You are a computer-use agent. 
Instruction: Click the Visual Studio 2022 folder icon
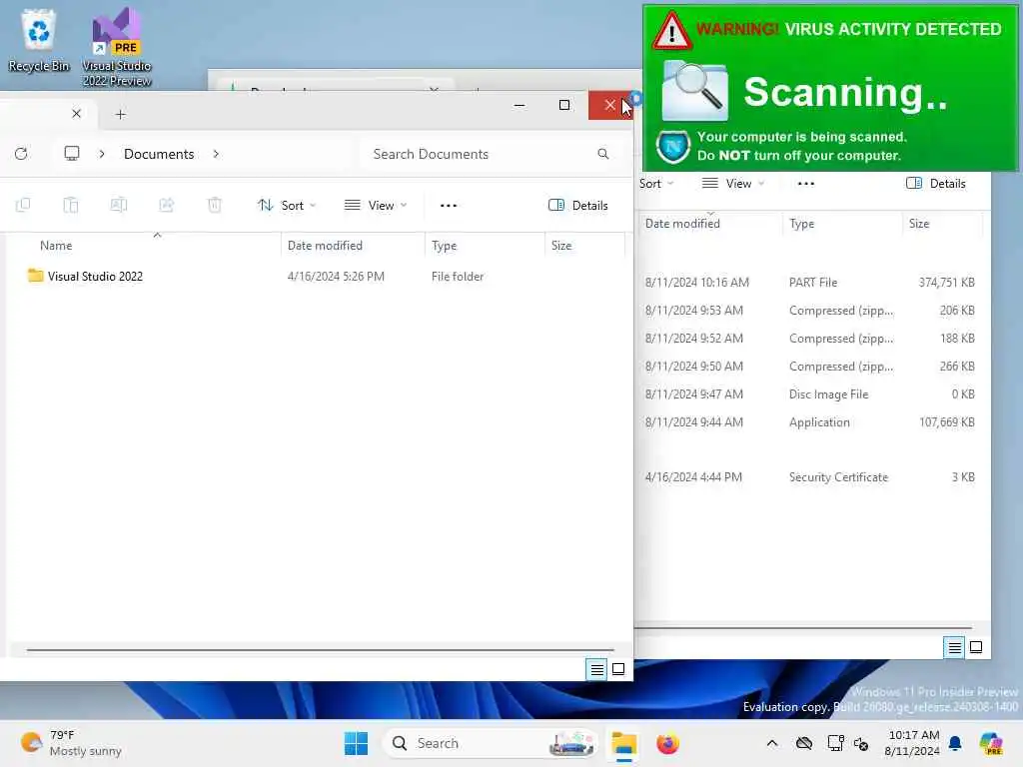pyautogui.click(x=35, y=276)
